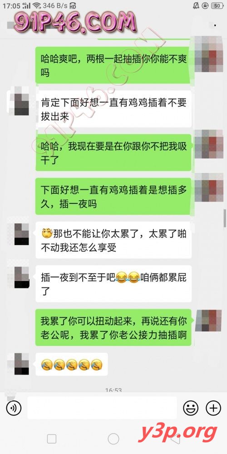Open chat info via top-right dots
The width and height of the screenshot is (227, 454).
click(x=215, y=25)
